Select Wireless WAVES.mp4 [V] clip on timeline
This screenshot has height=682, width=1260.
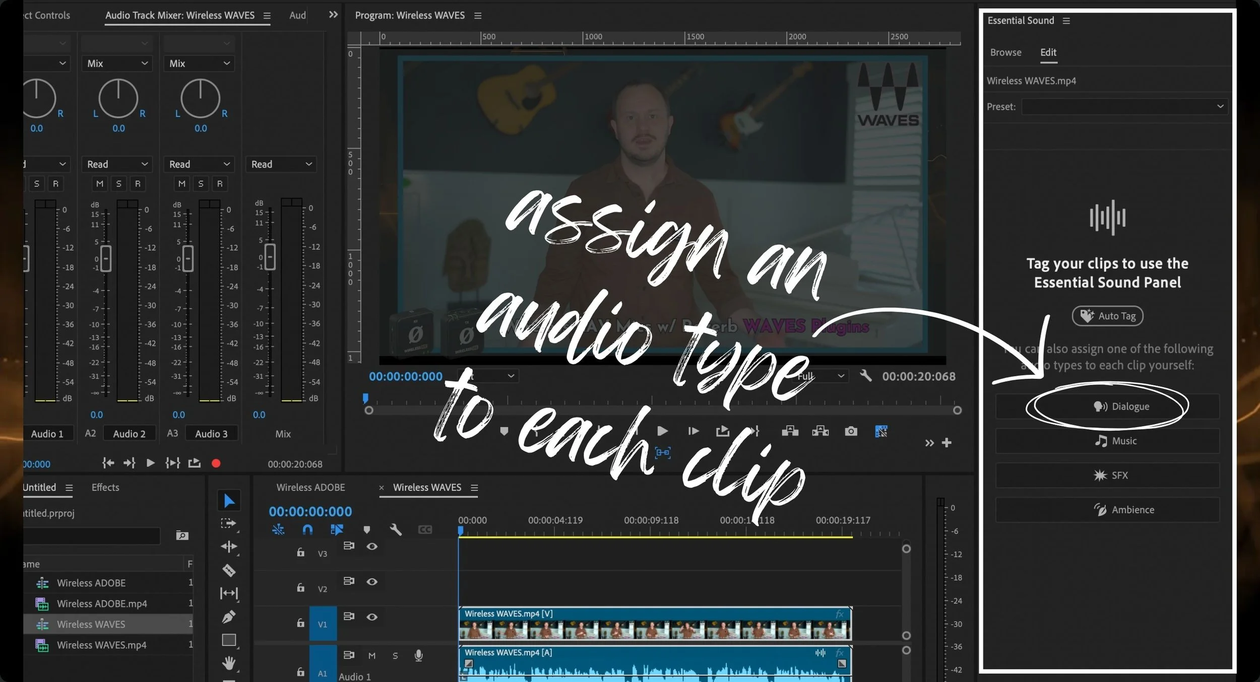click(x=655, y=624)
